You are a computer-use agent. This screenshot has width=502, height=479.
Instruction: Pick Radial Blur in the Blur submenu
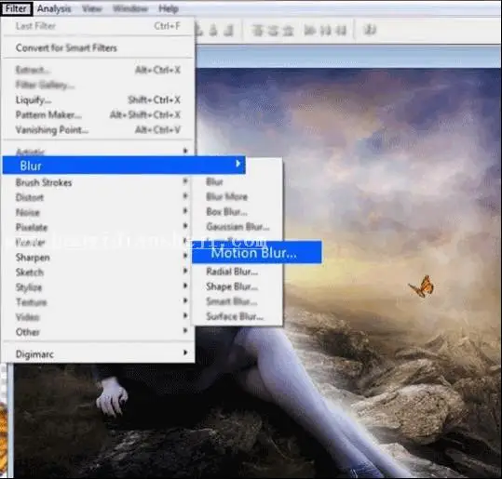coord(232,272)
